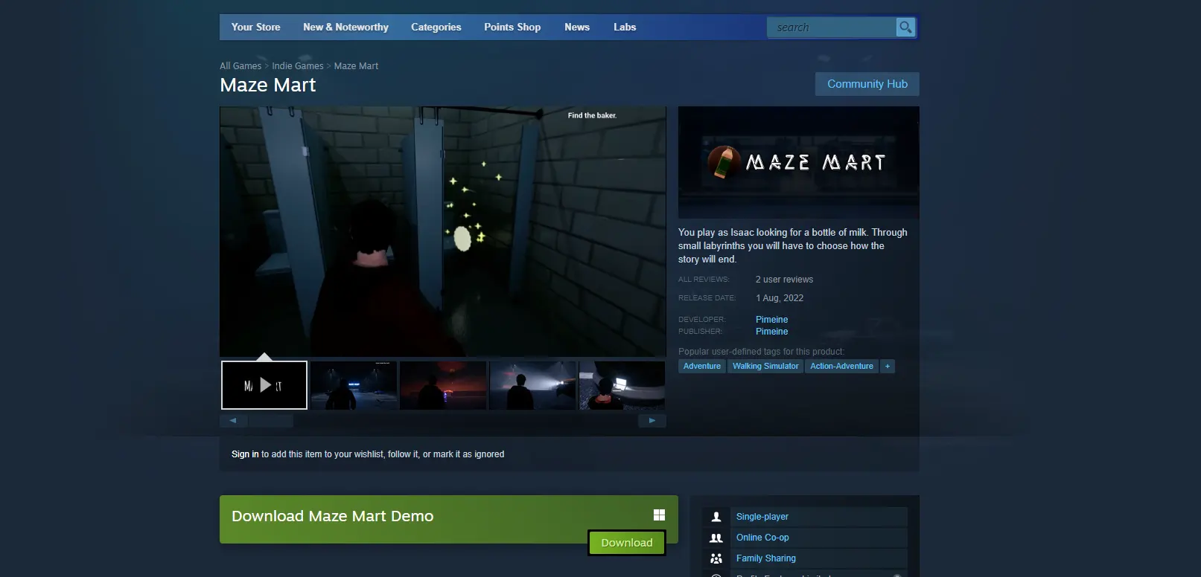This screenshot has width=1201, height=577.
Task: Open the News tab
Action: point(577,27)
